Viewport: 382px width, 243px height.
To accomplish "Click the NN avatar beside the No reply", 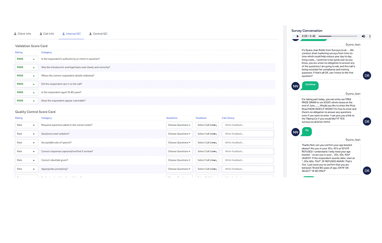I will pyautogui.click(x=295, y=132).
